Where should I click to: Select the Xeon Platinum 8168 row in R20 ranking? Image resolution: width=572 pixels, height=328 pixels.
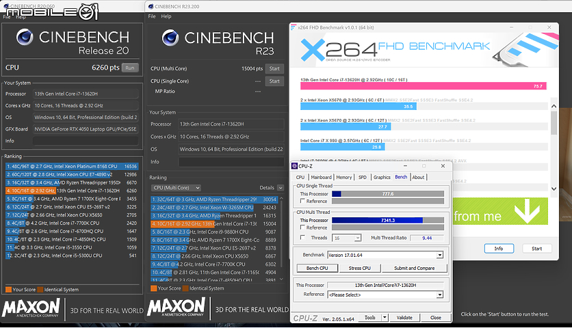coord(72,166)
